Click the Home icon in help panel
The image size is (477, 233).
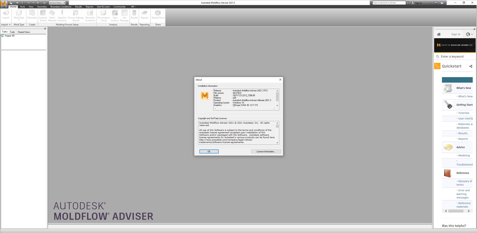[438, 34]
